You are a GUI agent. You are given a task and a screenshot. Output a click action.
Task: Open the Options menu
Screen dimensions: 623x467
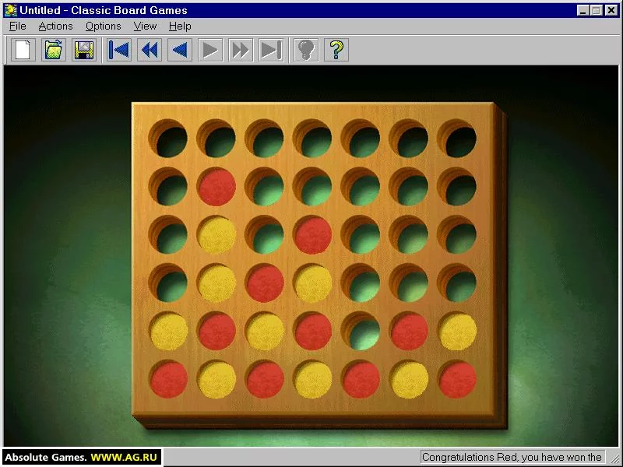pos(104,26)
